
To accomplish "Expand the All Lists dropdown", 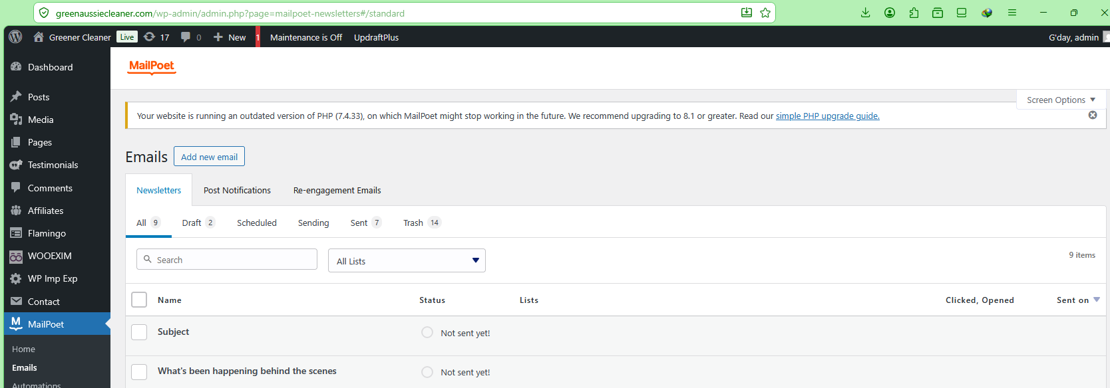I will point(407,260).
